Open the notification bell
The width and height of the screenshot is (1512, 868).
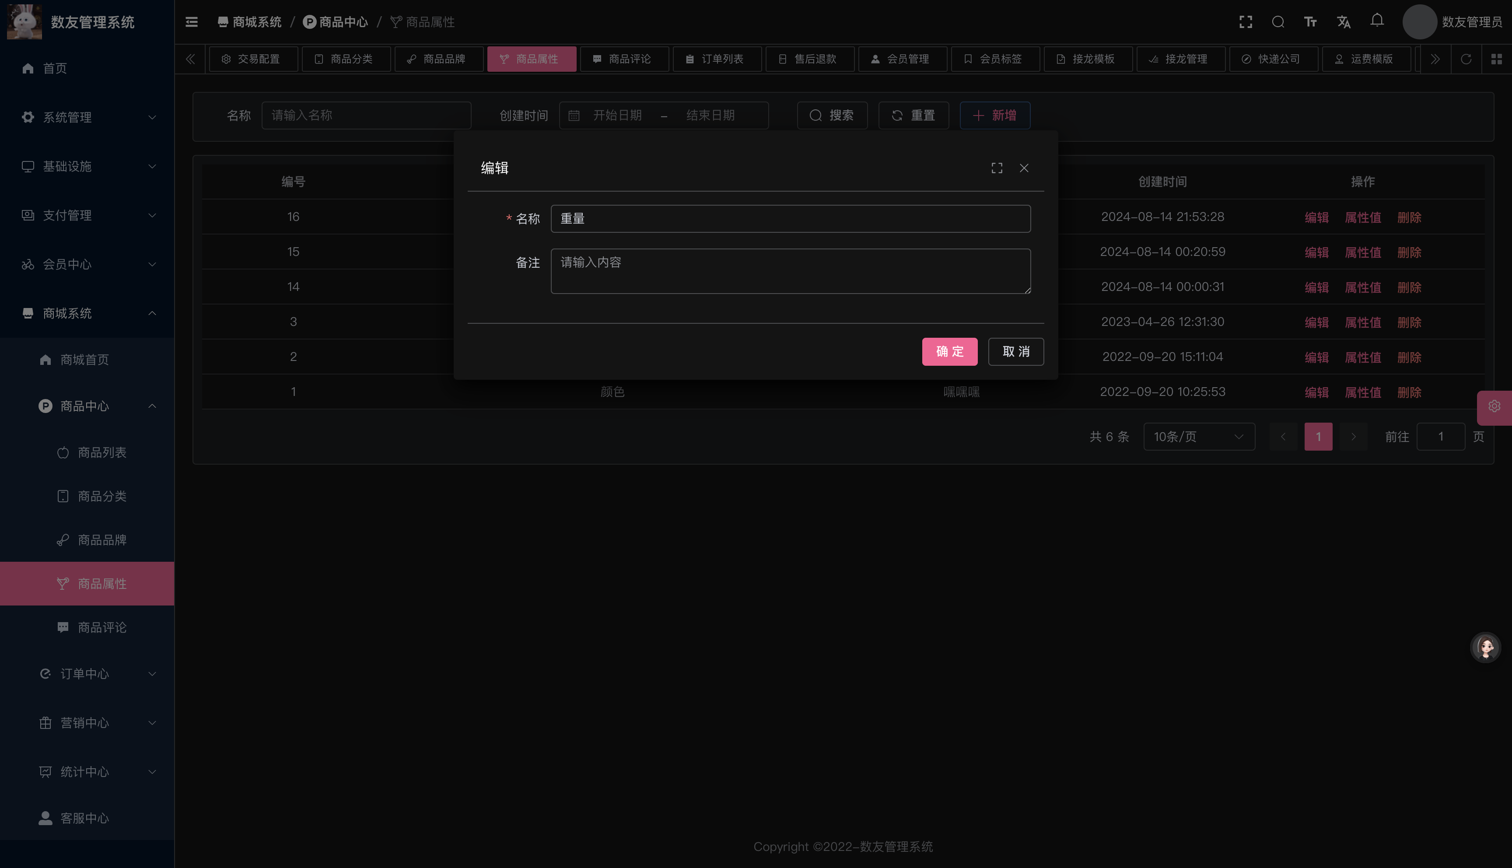pos(1377,21)
